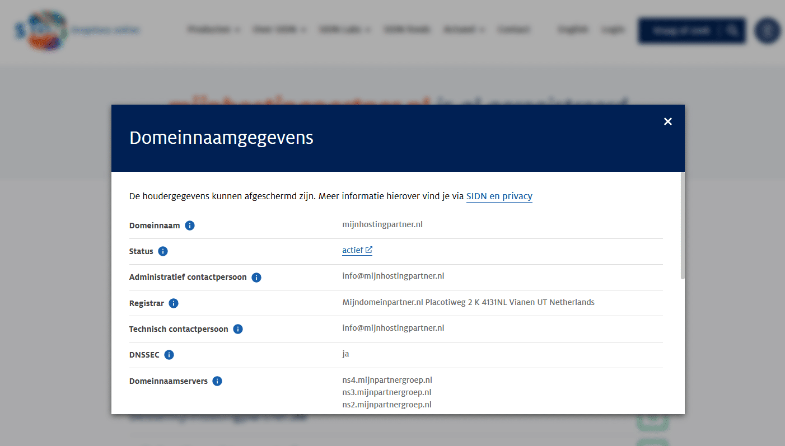Open the SIDN en privacy link
The height and width of the screenshot is (446, 785).
pyautogui.click(x=499, y=196)
